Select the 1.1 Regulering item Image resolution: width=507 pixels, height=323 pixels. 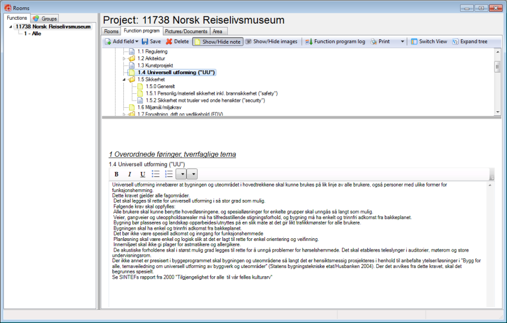point(152,52)
